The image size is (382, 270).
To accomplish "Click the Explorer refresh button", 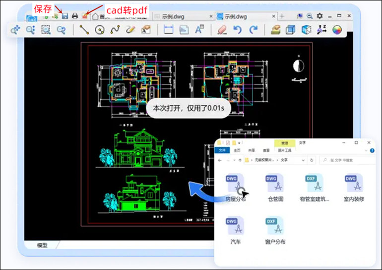I will [x=312, y=160].
